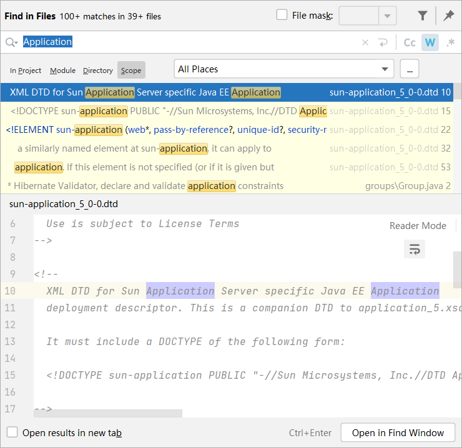Click the Application search input field

click(189, 42)
